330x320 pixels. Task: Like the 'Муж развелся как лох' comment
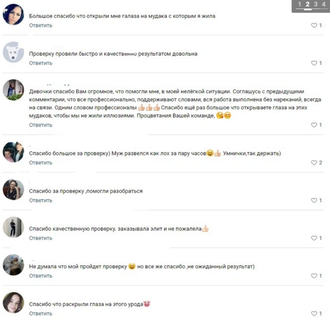click(316, 162)
